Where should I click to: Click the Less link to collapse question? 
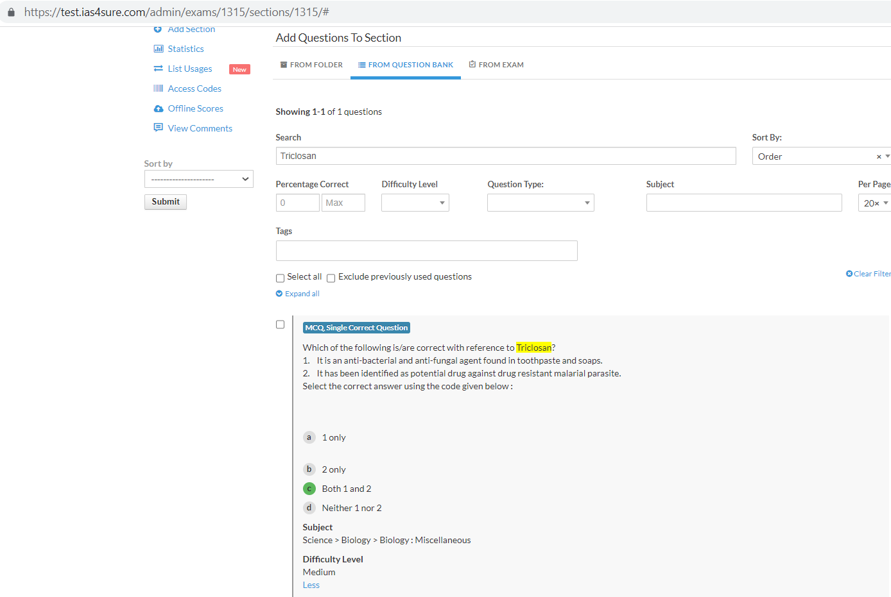311,585
